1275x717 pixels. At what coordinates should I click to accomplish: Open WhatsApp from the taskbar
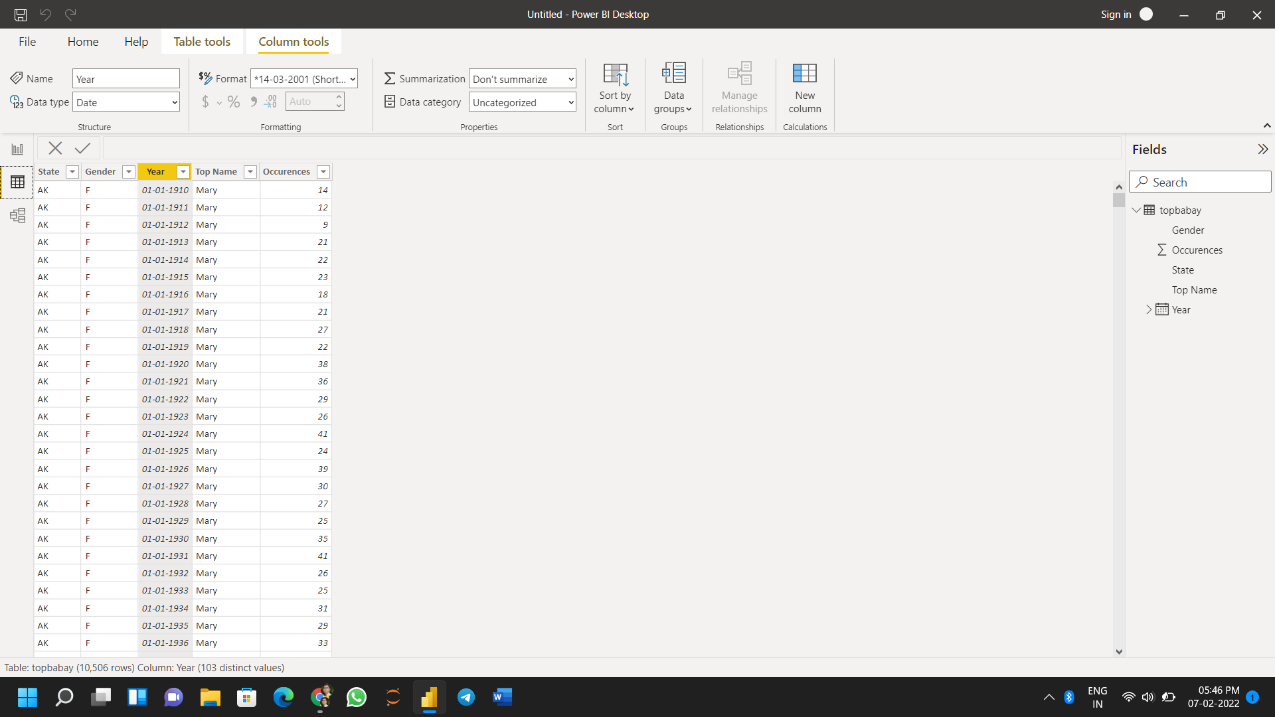click(356, 697)
